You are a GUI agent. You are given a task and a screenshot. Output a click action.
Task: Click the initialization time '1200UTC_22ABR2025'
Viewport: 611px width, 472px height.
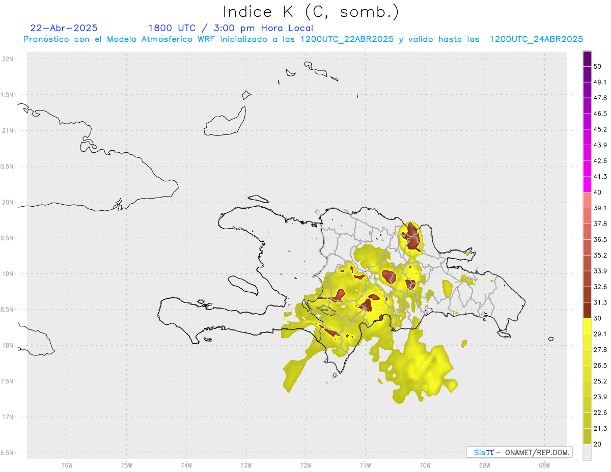pyautogui.click(x=347, y=39)
